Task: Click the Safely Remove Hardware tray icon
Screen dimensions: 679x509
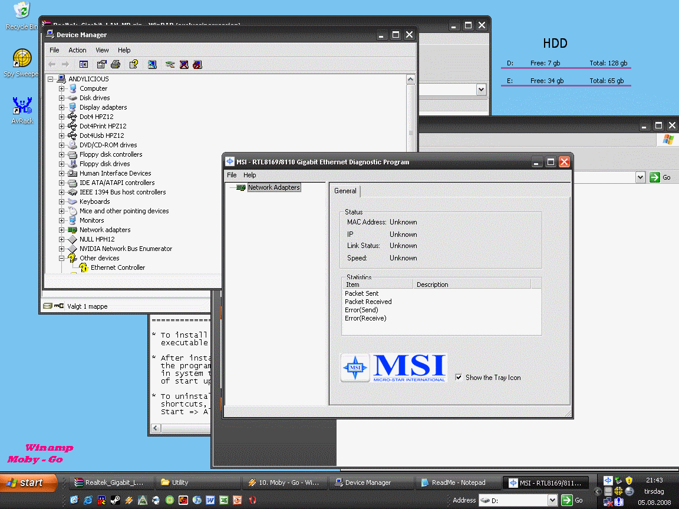Action: click(x=618, y=480)
